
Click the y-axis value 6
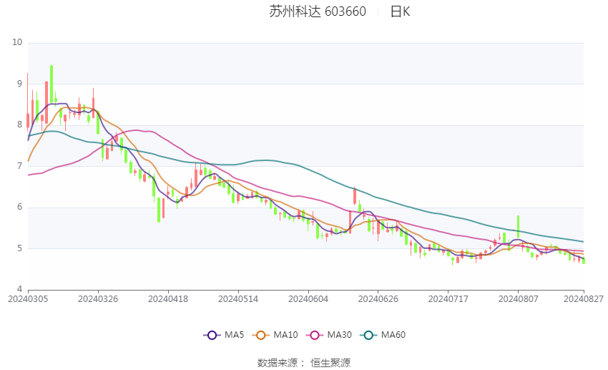(x=20, y=207)
